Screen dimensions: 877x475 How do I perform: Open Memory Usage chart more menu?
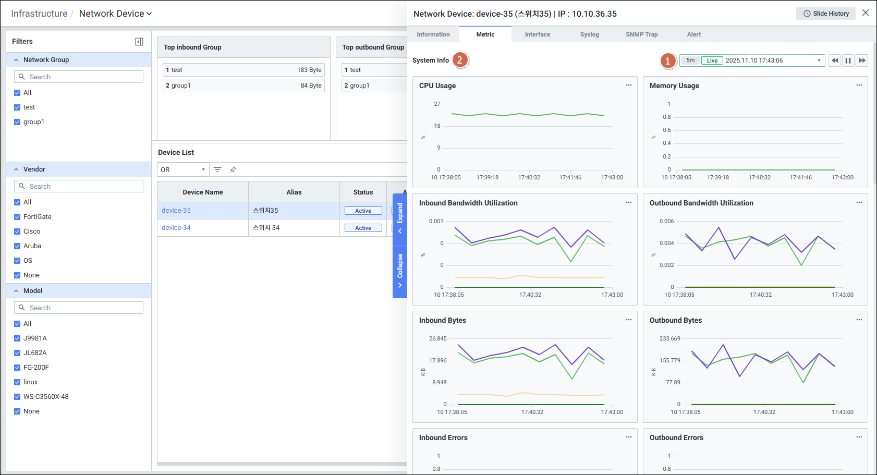pyautogui.click(x=859, y=85)
